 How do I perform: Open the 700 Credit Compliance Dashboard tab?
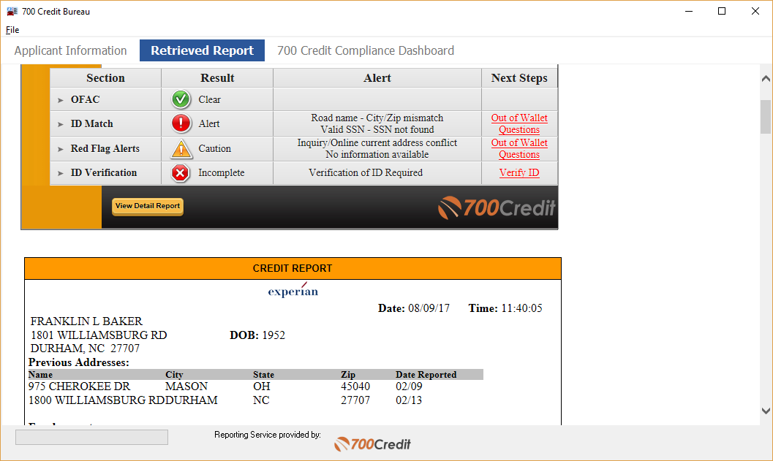366,50
